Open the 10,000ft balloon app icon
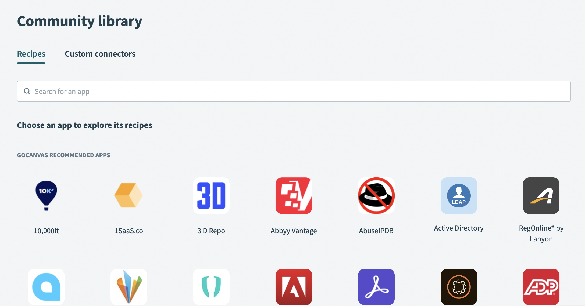The width and height of the screenshot is (585, 306). (x=46, y=196)
